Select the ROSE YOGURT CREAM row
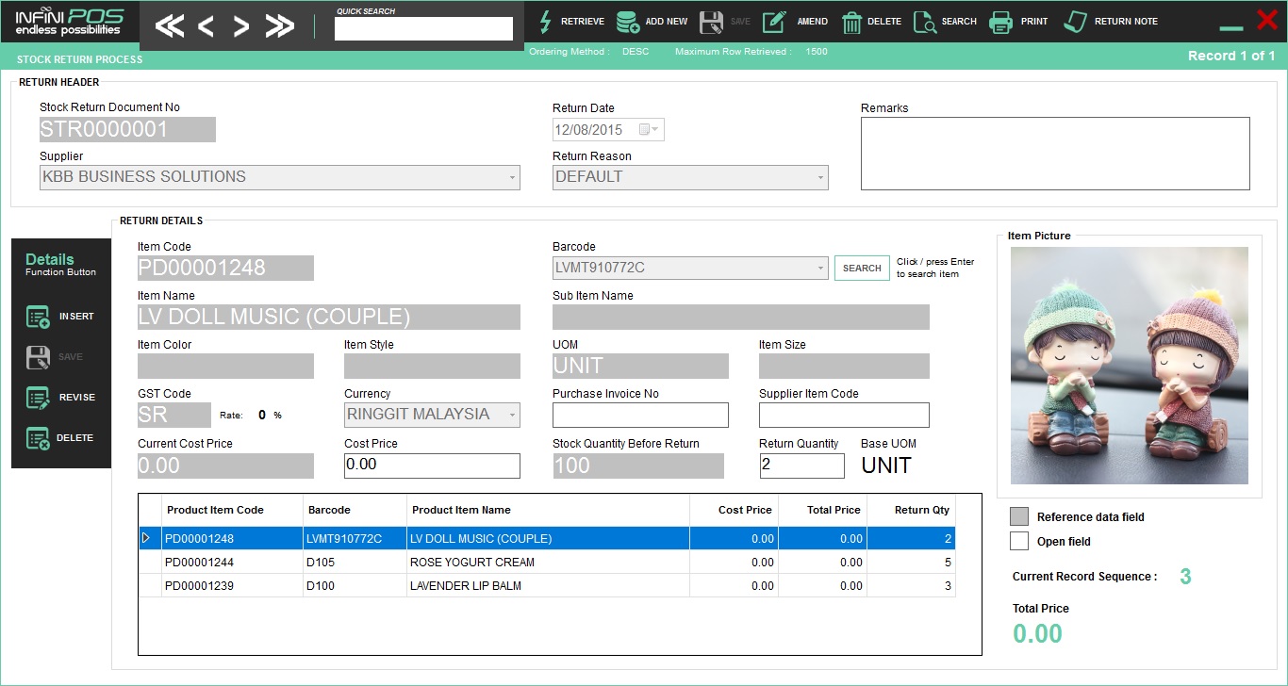The width and height of the screenshot is (1288, 686). tap(547, 562)
